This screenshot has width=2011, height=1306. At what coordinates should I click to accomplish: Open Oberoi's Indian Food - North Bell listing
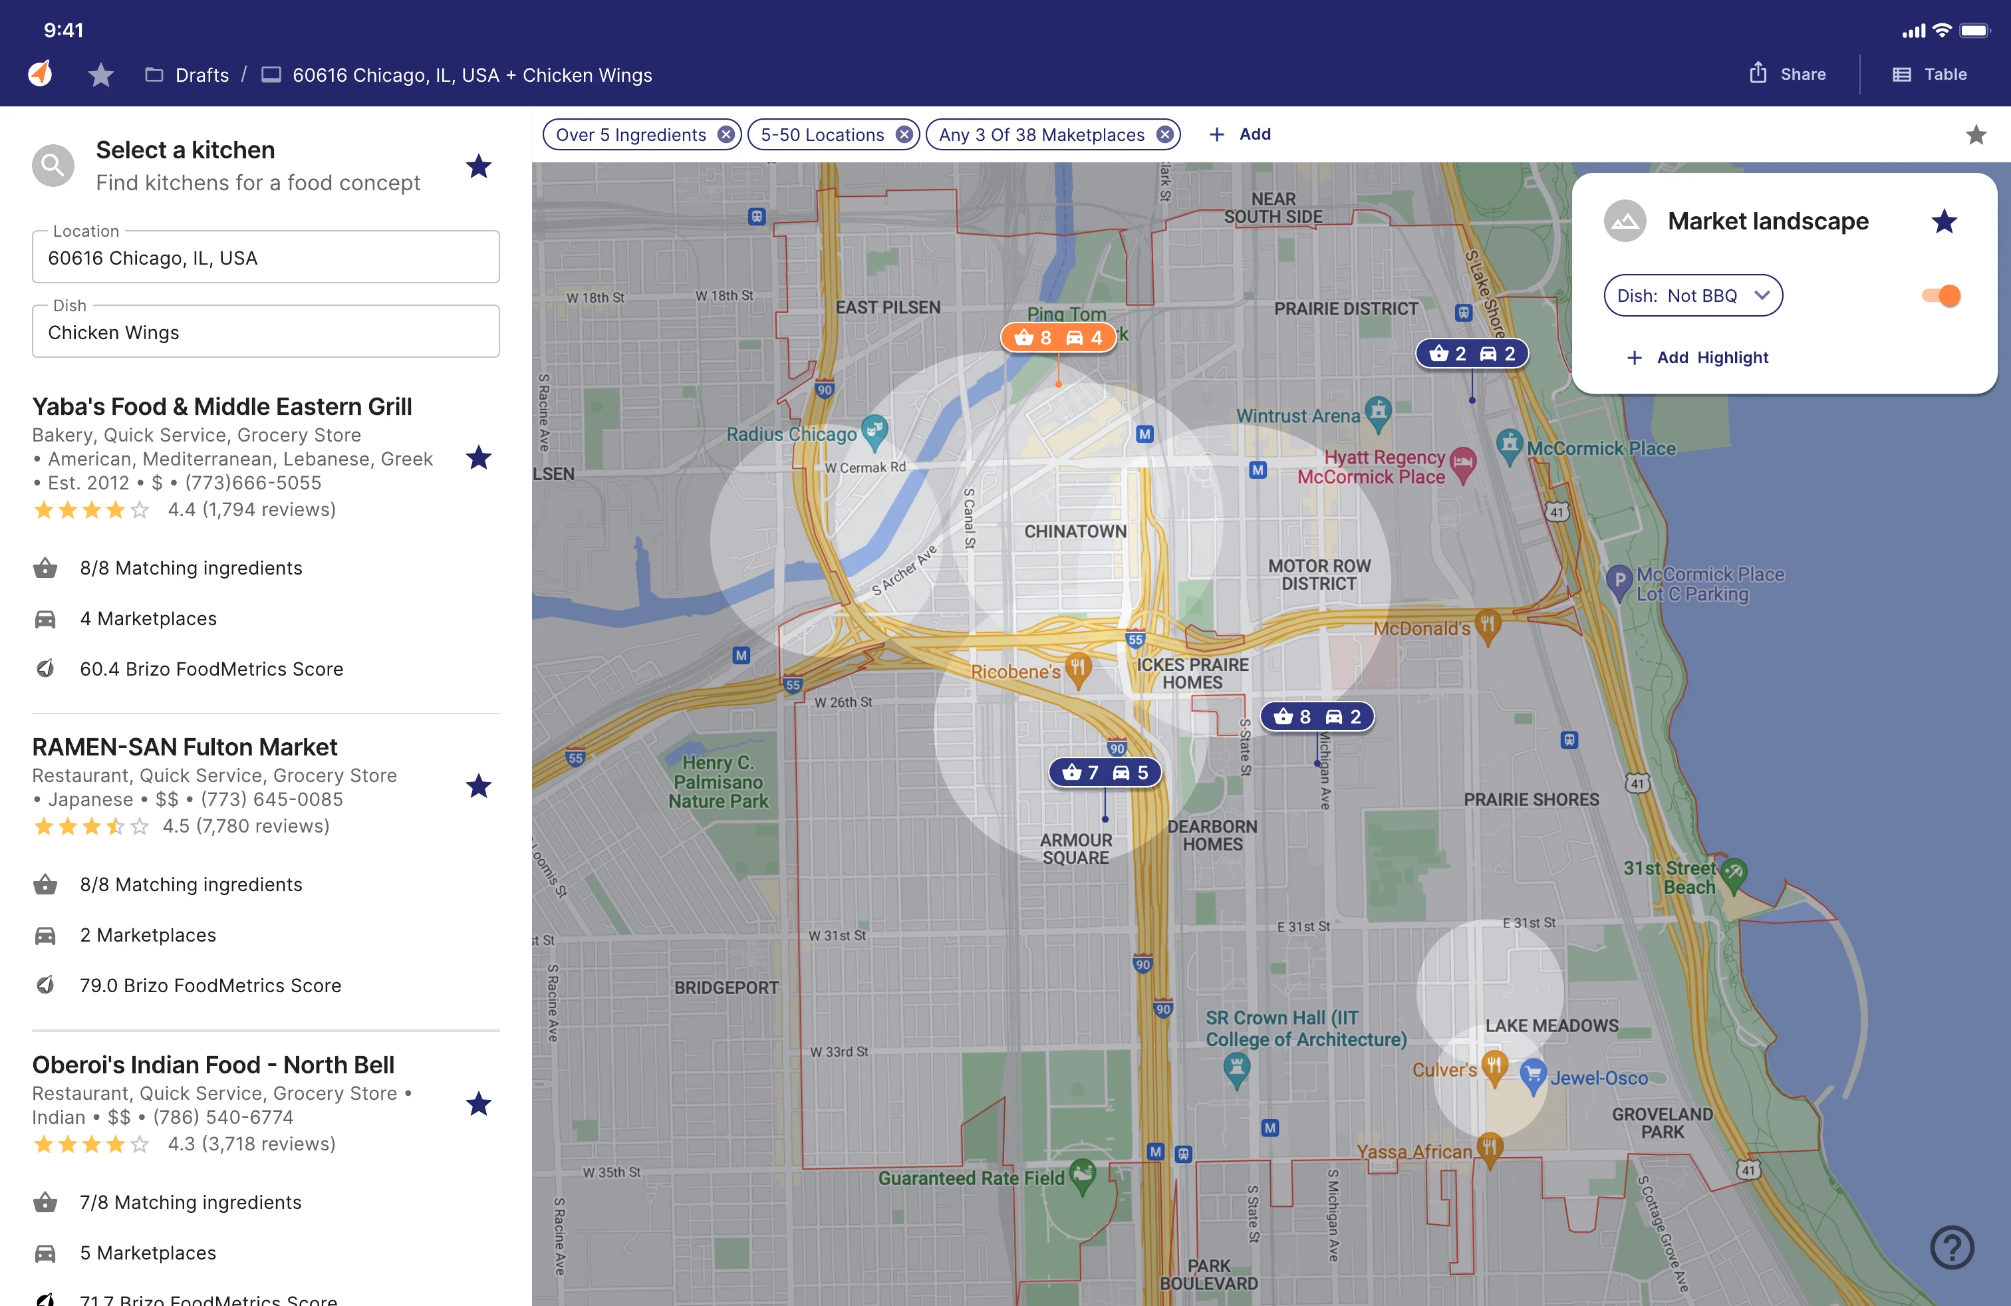213,1065
